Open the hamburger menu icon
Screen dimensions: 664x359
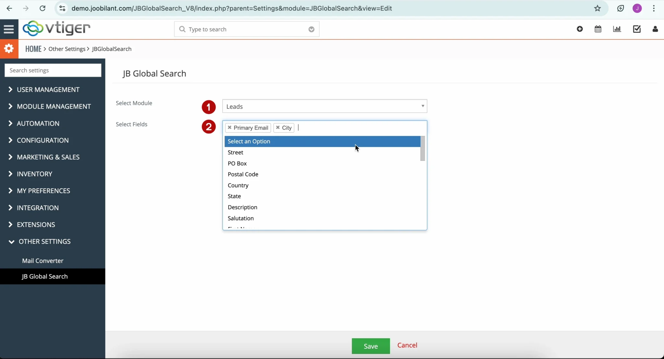point(9,29)
